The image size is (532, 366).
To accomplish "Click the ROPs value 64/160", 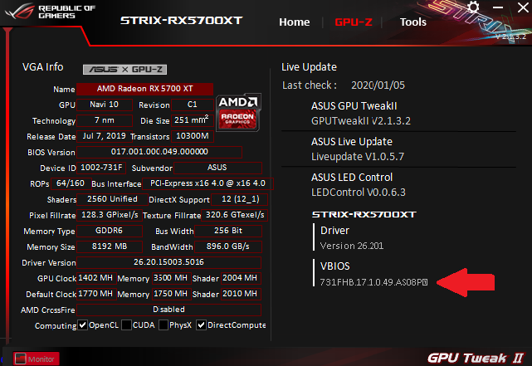I will pyautogui.click(x=71, y=183).
